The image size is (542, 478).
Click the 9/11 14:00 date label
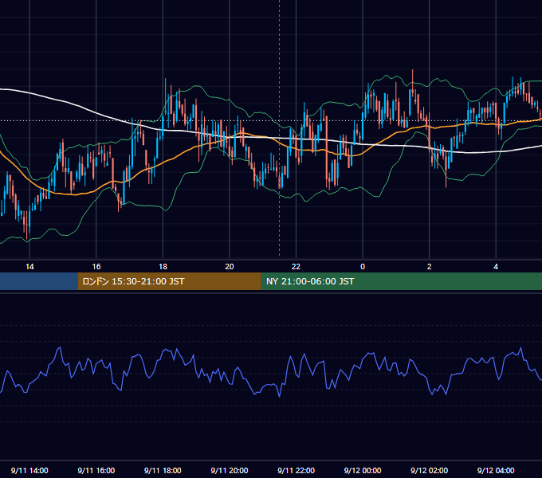pos(29,470)
